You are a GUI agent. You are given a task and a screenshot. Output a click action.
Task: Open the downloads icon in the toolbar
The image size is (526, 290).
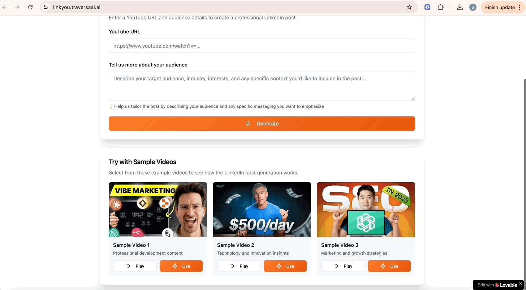point(460,7)
